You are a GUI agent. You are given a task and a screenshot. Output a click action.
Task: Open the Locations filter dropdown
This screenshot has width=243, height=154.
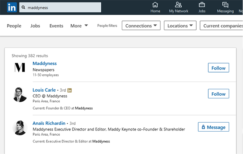tap(180, 25)
